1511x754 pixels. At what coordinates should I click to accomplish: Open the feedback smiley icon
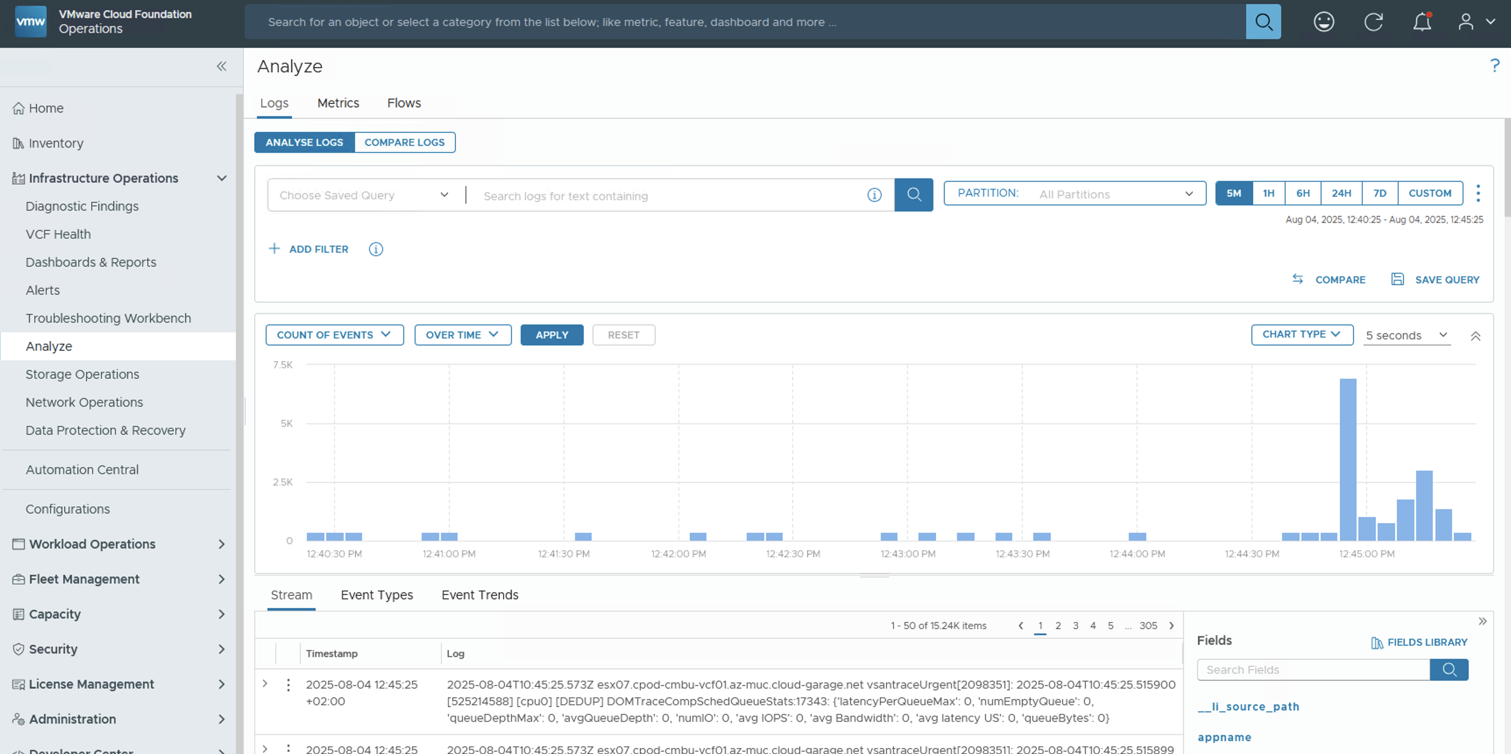pos(1323,22)
